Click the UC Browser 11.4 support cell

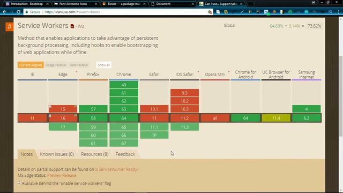point(276,118)
